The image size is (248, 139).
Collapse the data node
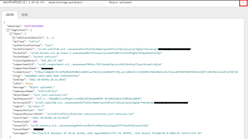coord(11,34)
